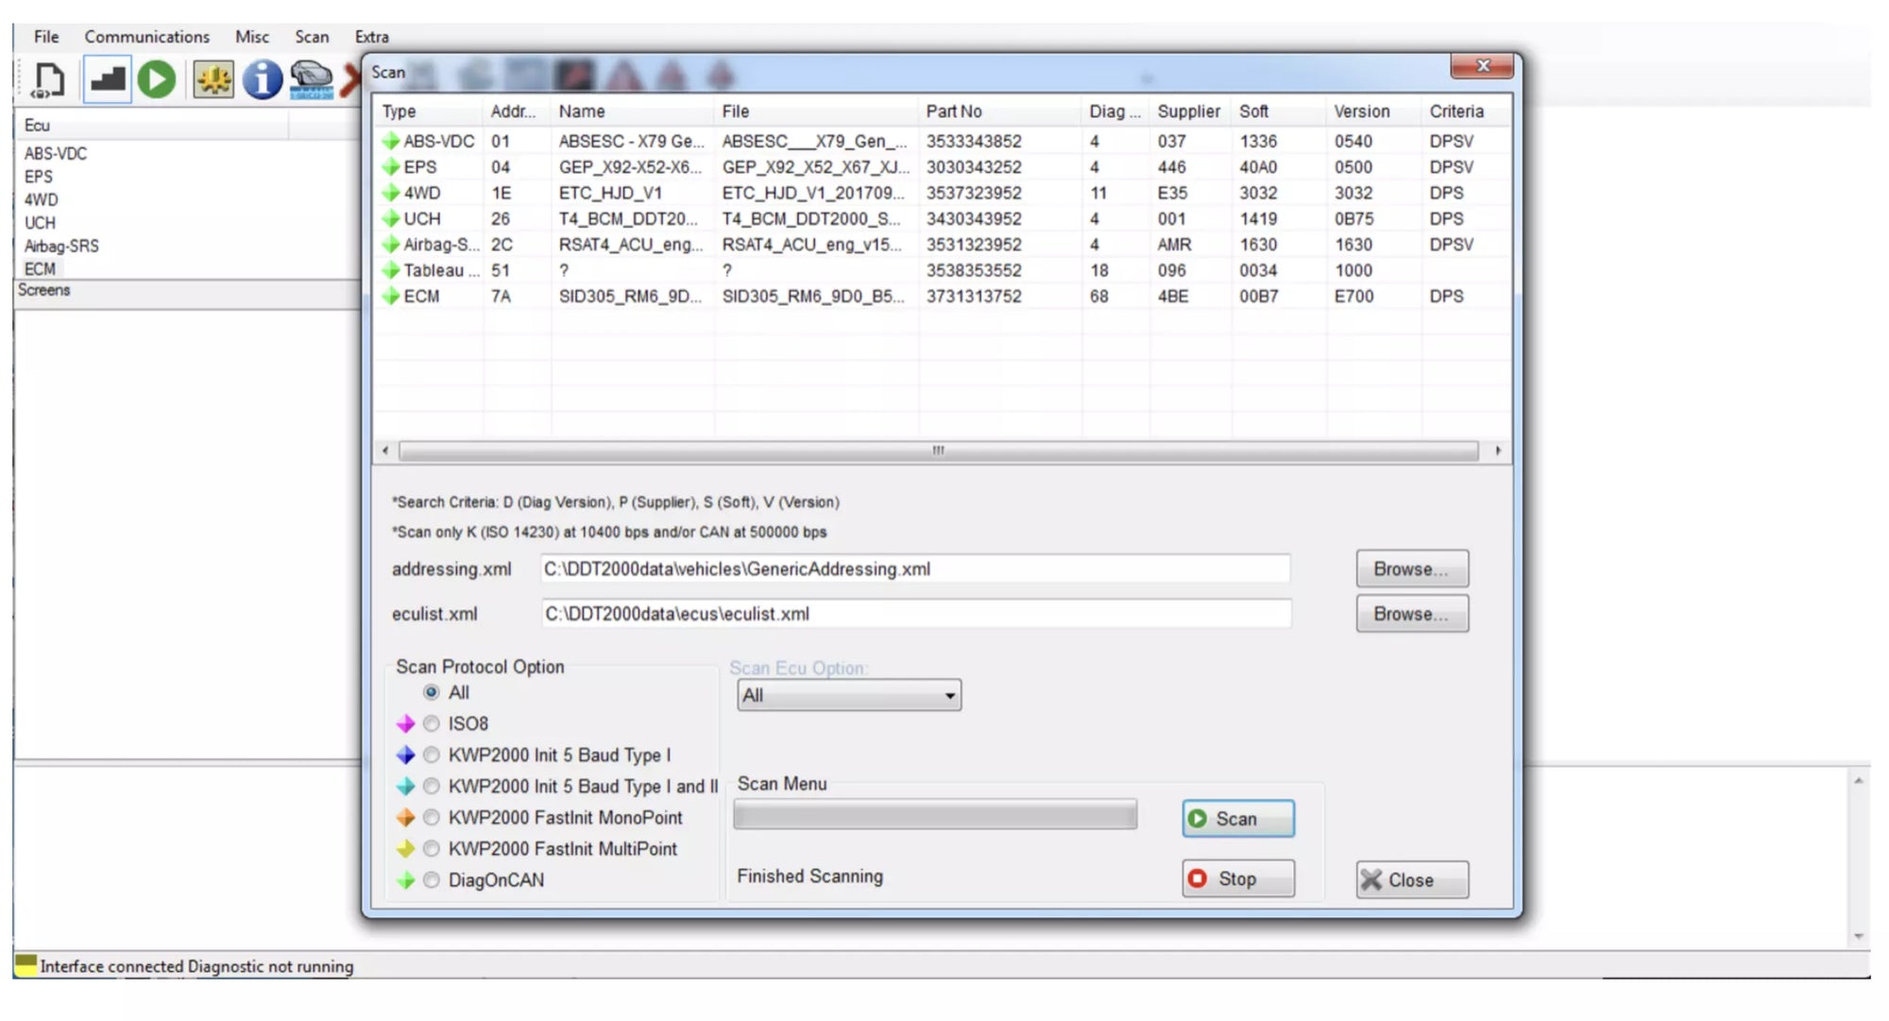1889x1021 pixels.
Task: Click the eculist.xml path field
Action: point(914,614)
